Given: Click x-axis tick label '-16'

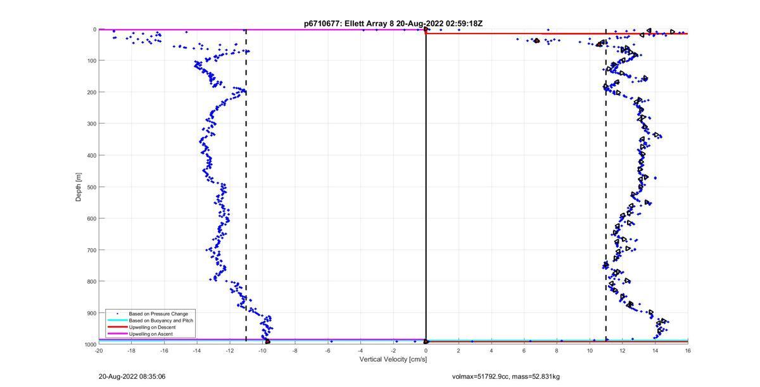Looking at the screenshot, I should pos(164,350).
